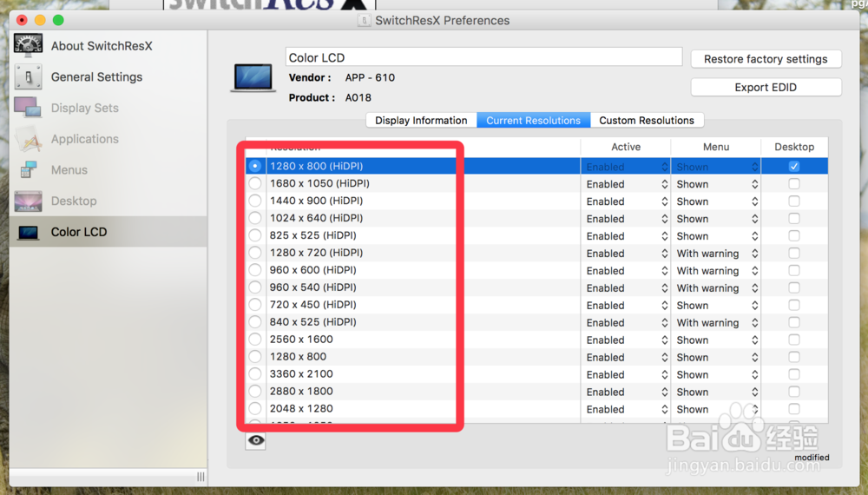Open Applications in sidebar
The height and width of the screenshot is (495, 868).
coord(85,139)
